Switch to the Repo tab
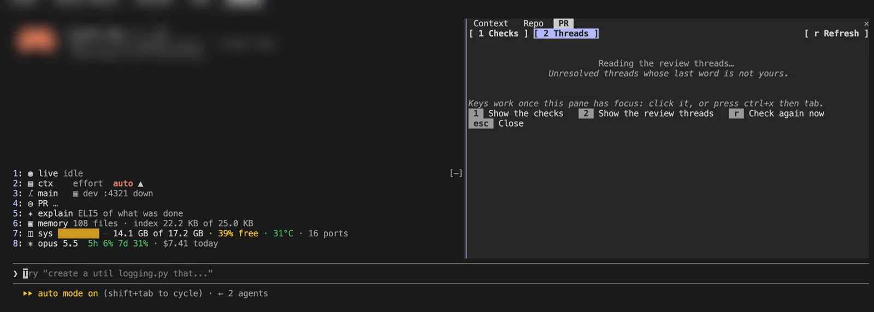This screenshot has height=312, width=874. (x=533, y=23)
